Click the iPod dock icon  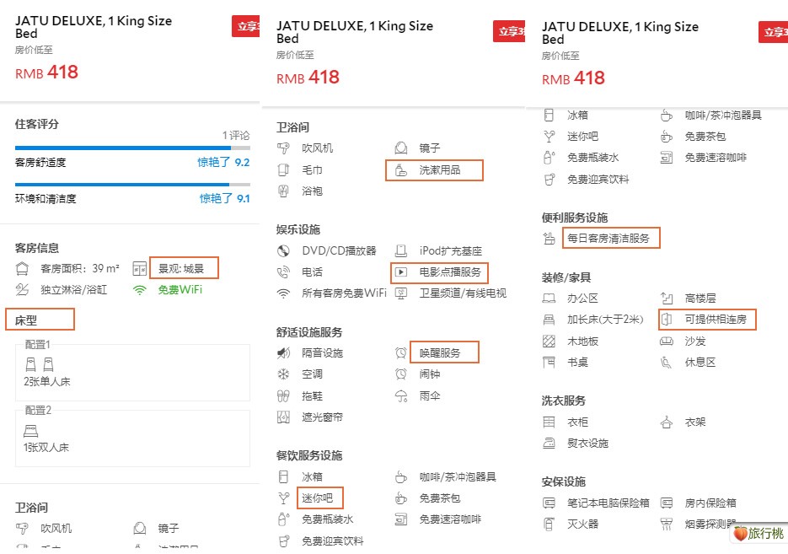[401, 250]
